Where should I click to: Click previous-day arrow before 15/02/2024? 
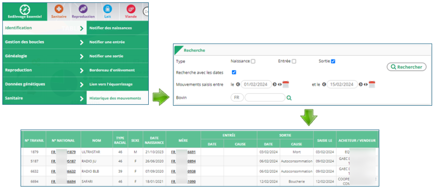pos(324,84)
